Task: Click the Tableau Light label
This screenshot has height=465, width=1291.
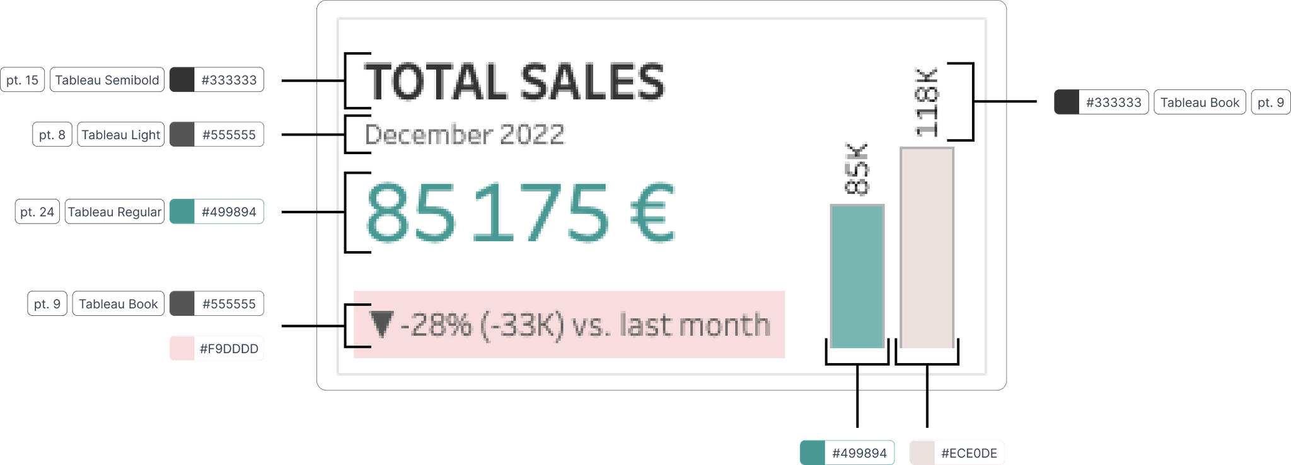Action: (x=121, y=135)
